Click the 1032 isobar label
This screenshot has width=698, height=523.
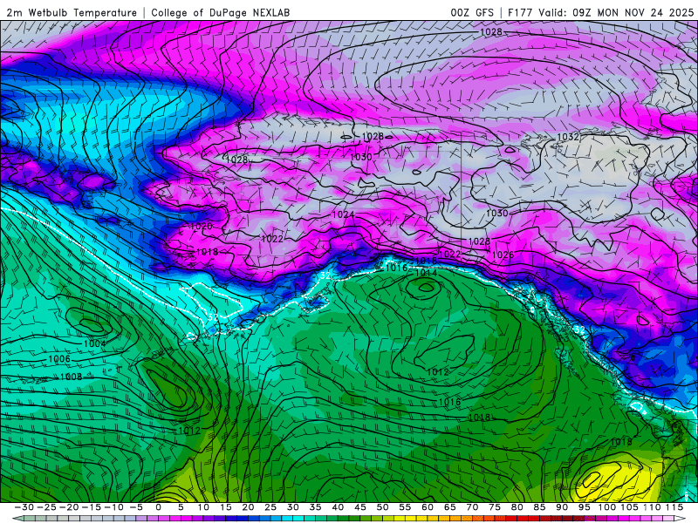pos(568,137)
